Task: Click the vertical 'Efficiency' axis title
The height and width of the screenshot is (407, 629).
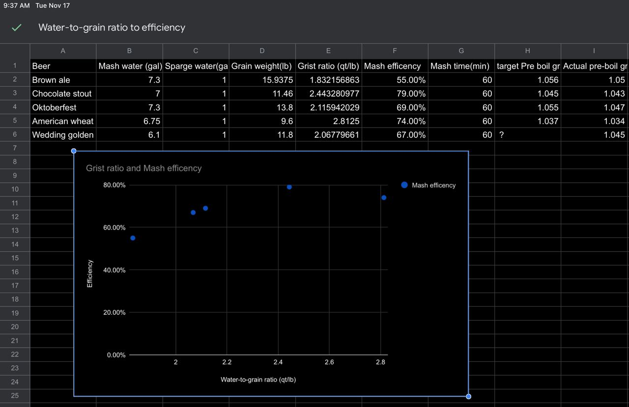Action: pos(89,274)
